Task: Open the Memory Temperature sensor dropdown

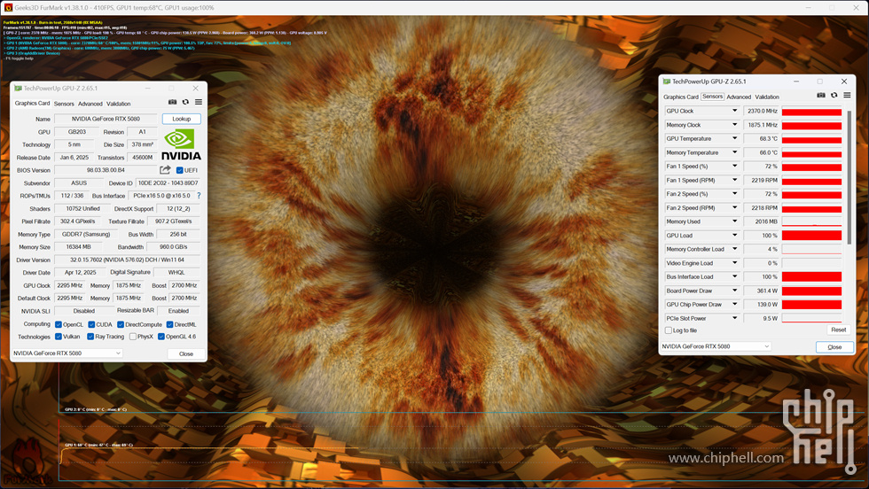Action: pos(735,152)
